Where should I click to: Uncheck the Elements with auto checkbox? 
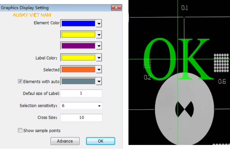pyautogui.click(x=20, y=81)
